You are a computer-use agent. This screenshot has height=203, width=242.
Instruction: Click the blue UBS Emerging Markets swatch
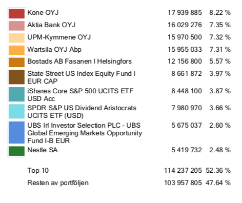click(x=16, y=132)
